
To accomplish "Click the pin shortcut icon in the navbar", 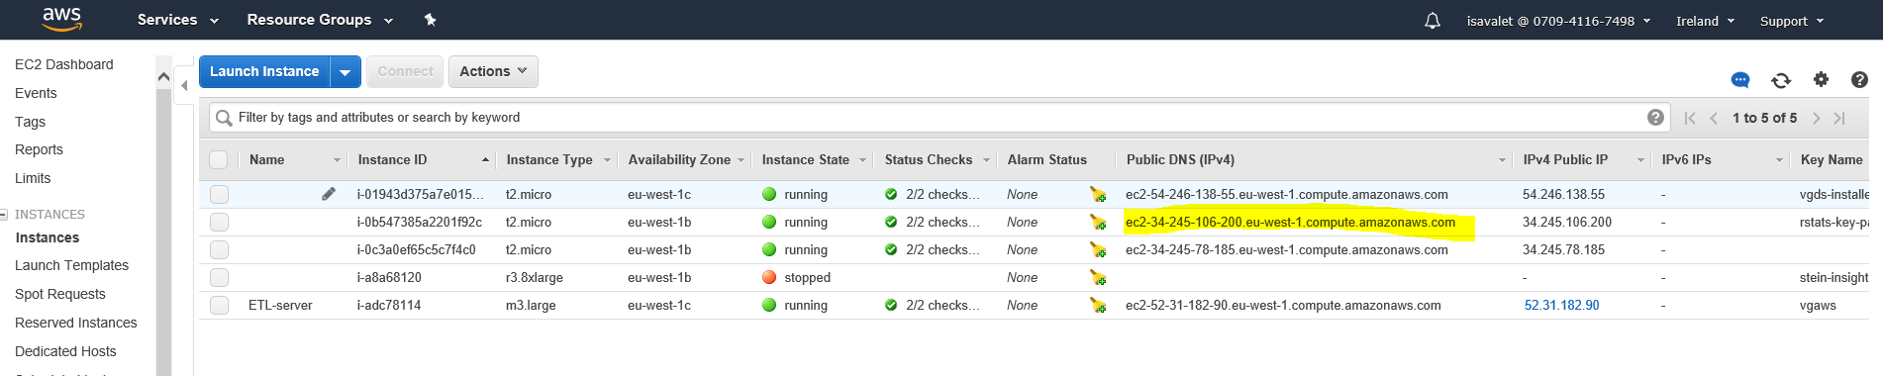I will coord(430,20).
